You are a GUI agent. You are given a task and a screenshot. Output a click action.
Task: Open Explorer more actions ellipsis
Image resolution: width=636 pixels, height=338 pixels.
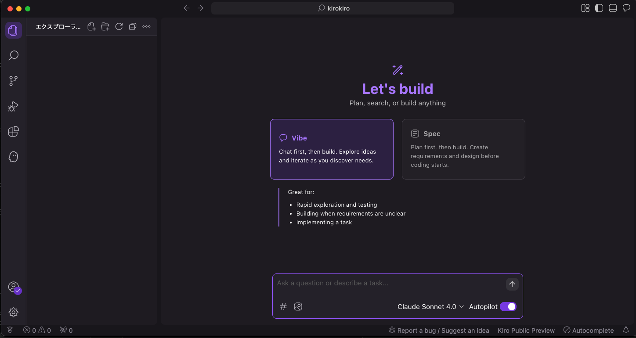coord(146,27)
